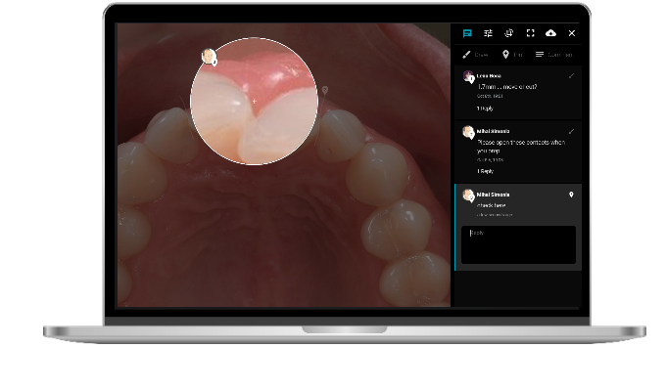Open the image adjustments sliders icon
This screenshot has width=666, height=391.
click(x=488, y=33)
